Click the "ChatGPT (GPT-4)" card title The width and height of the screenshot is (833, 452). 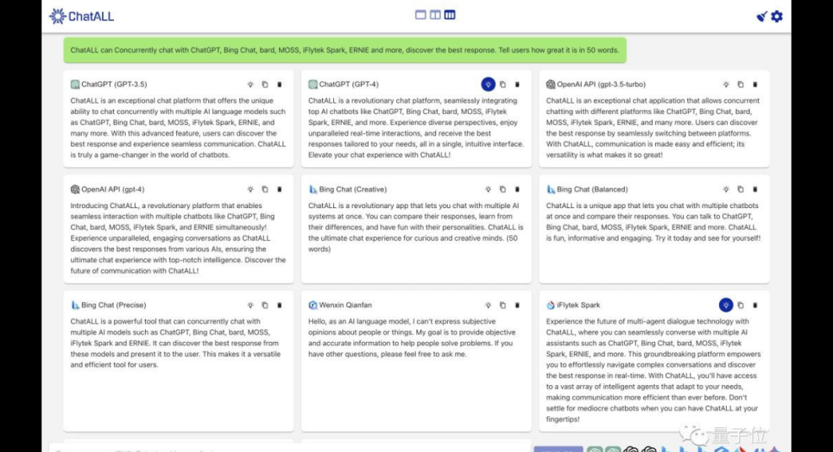point(349,84)
